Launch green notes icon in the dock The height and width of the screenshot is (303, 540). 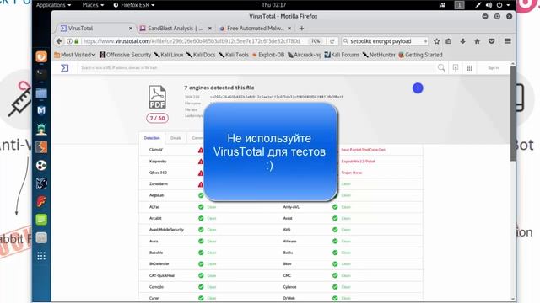[x=41, y=220]
